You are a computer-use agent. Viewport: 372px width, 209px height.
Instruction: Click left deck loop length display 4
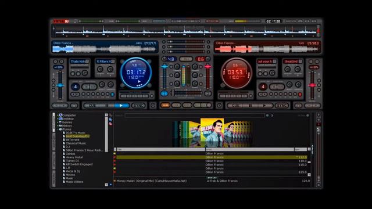point(76,87)
